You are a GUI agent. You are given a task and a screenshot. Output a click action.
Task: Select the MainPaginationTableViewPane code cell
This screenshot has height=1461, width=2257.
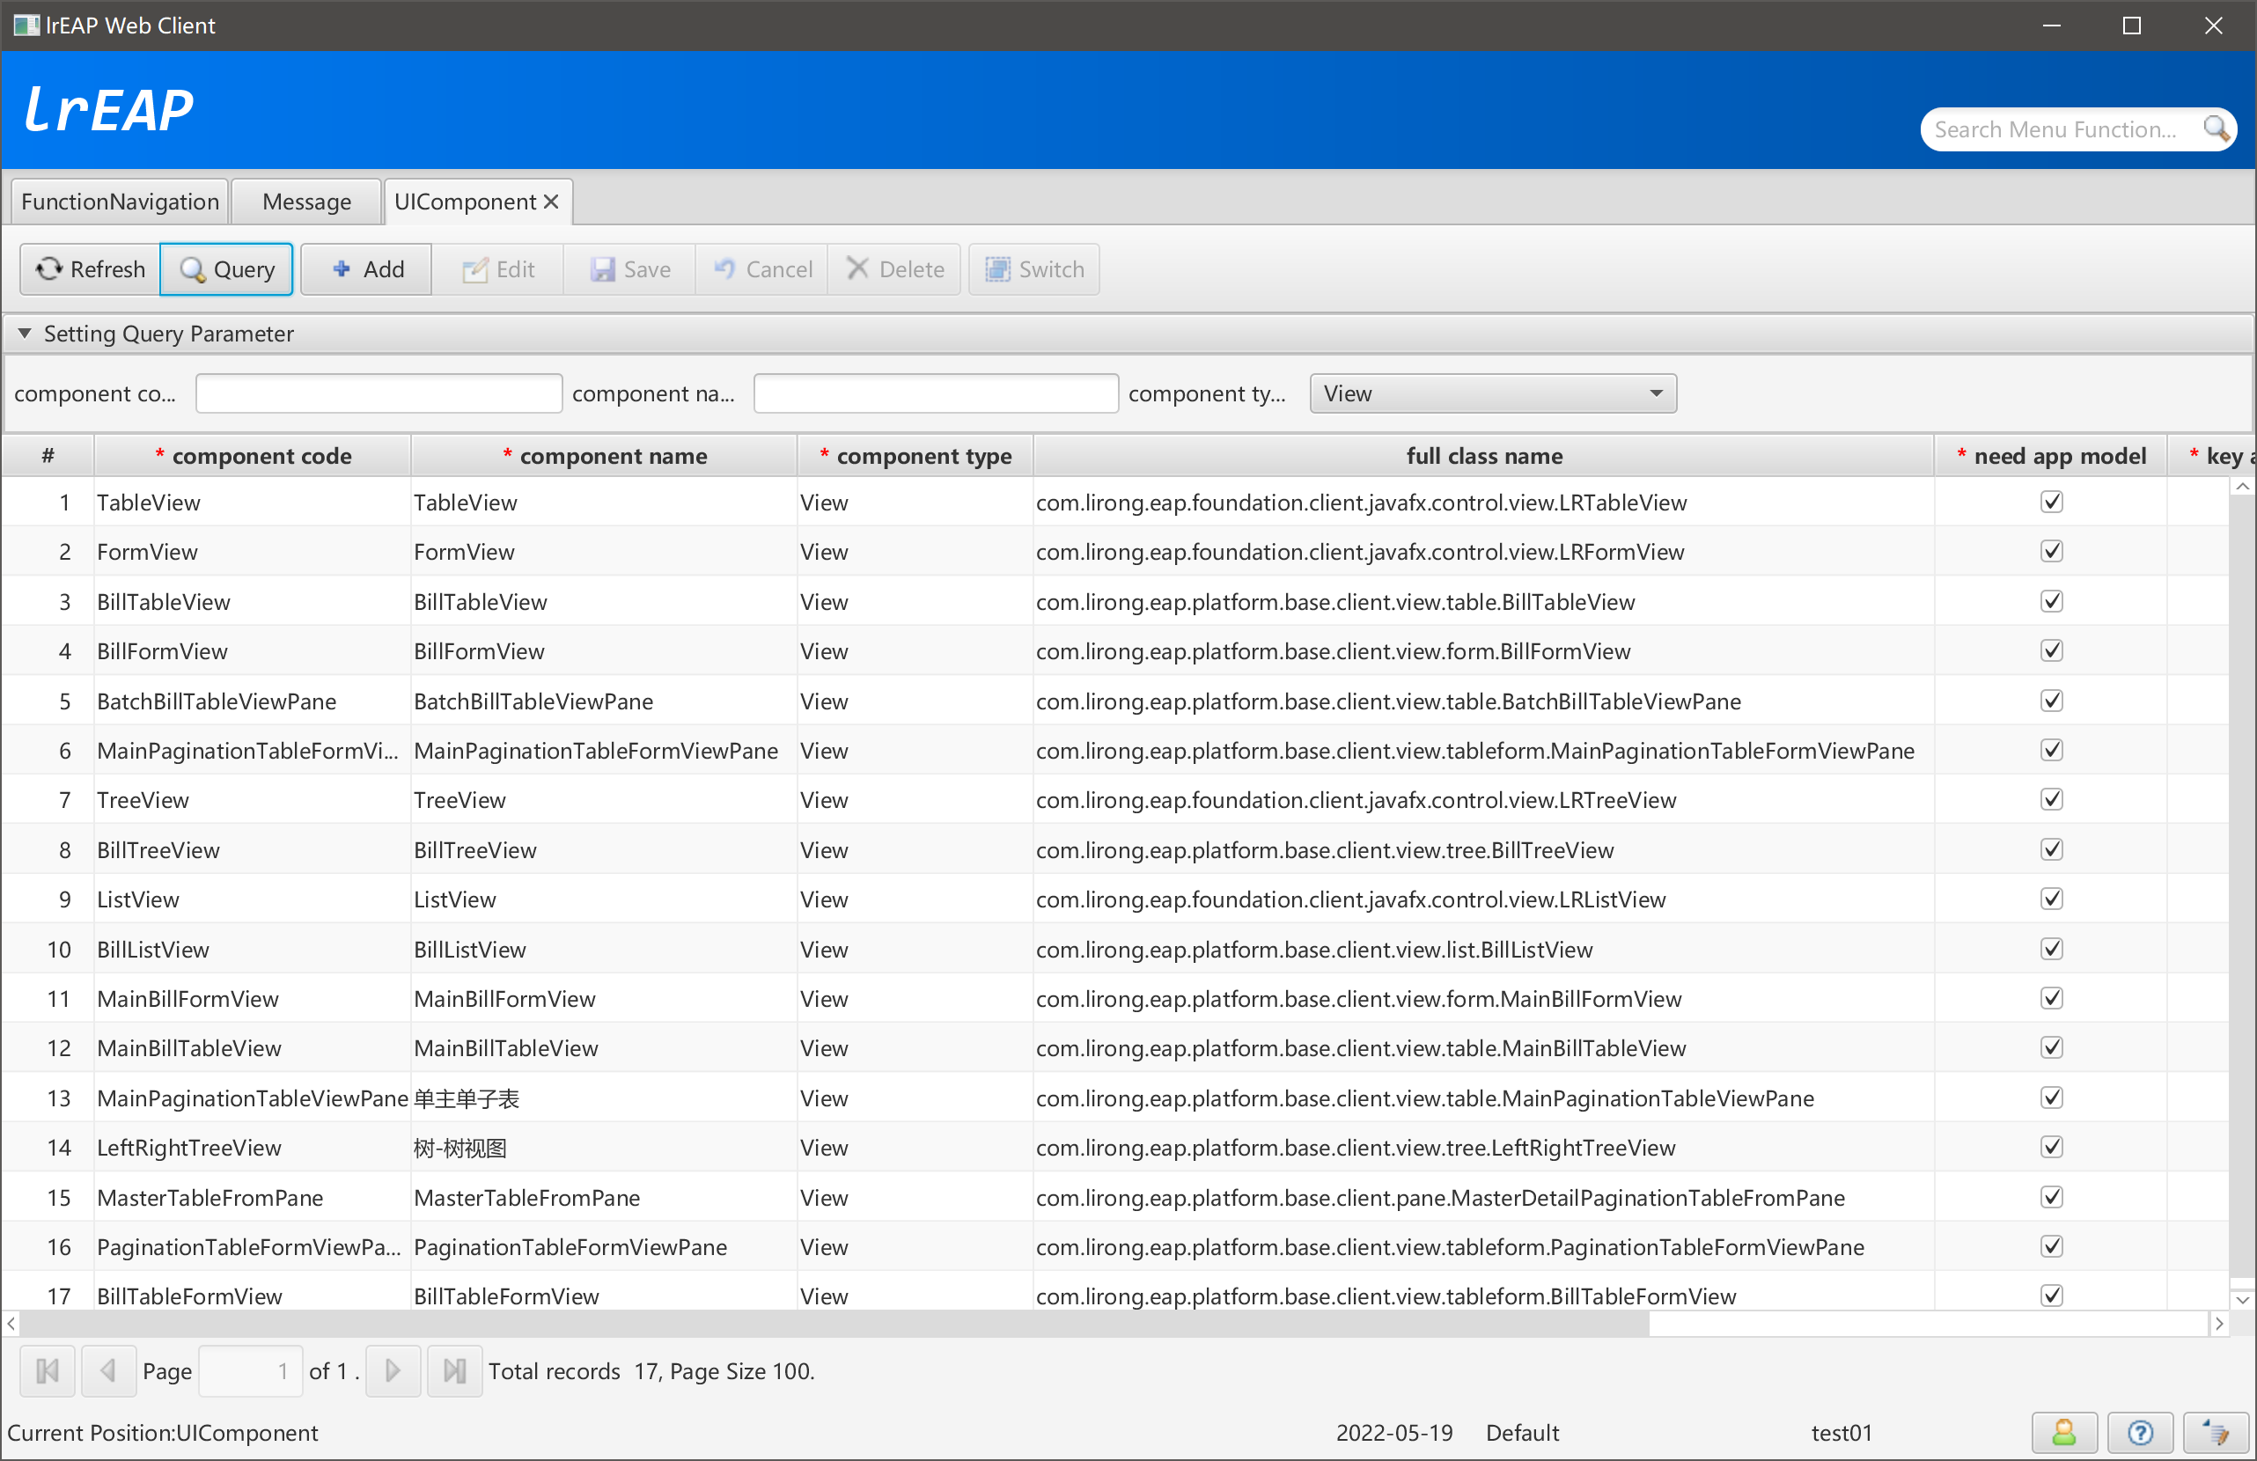pos(253,1098)
